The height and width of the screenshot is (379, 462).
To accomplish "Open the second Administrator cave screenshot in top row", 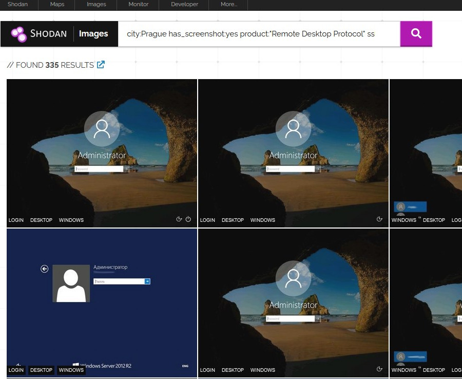I will click(x=293, y=153).
